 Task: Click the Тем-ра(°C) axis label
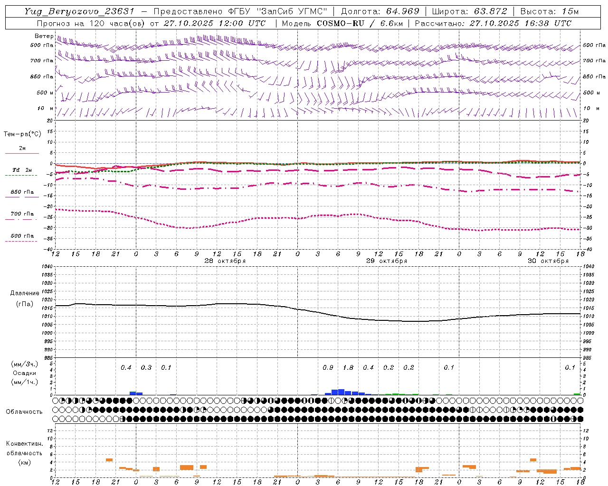click(22, 134)
